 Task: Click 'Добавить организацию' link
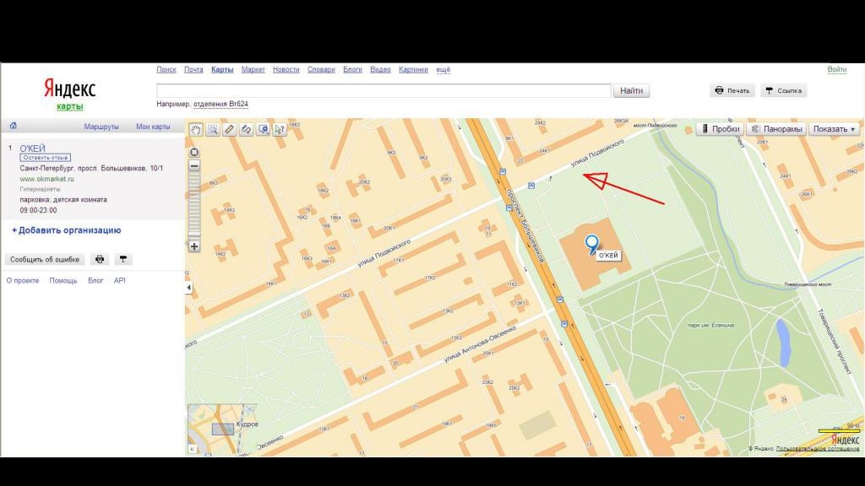coord(66,230)
